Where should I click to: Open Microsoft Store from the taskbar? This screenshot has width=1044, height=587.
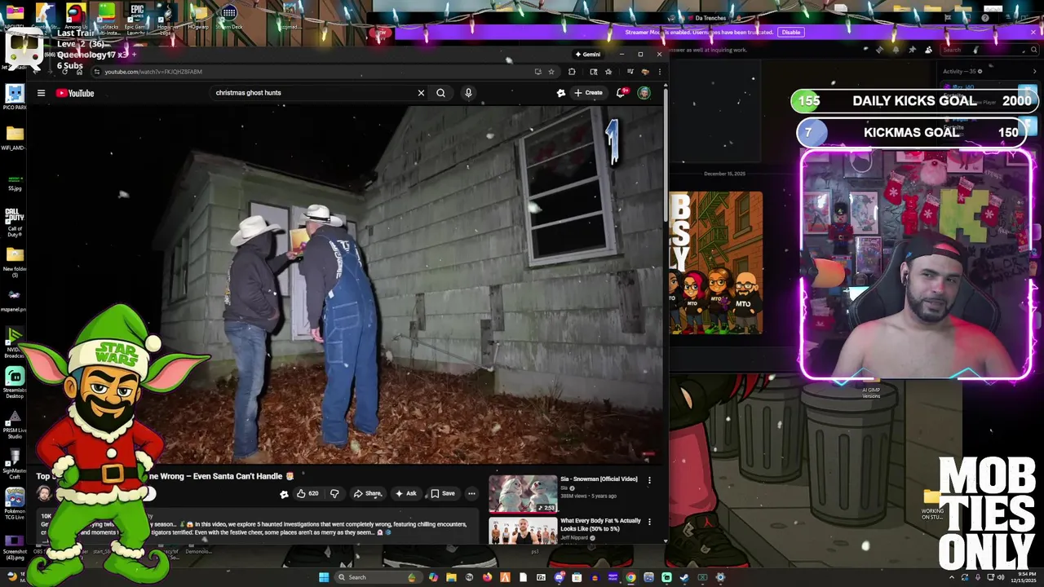577,577
